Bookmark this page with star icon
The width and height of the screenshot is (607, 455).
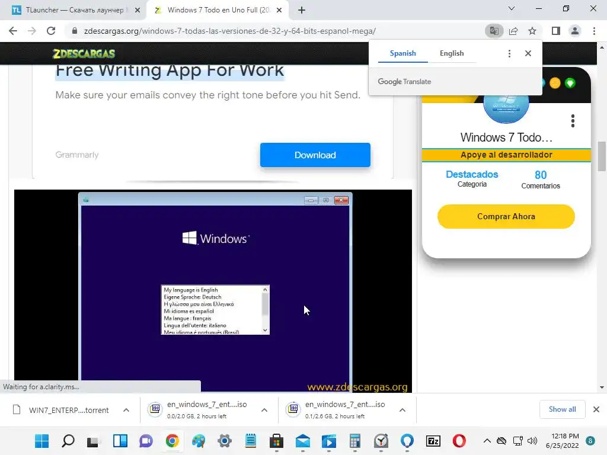point(532,31)
